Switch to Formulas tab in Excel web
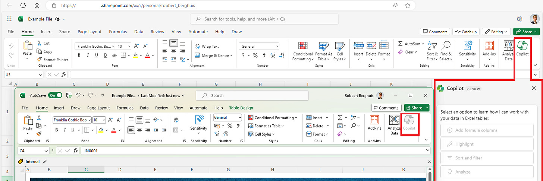Image resolution: width=543 pixels, height=181 pixels. 117,32
